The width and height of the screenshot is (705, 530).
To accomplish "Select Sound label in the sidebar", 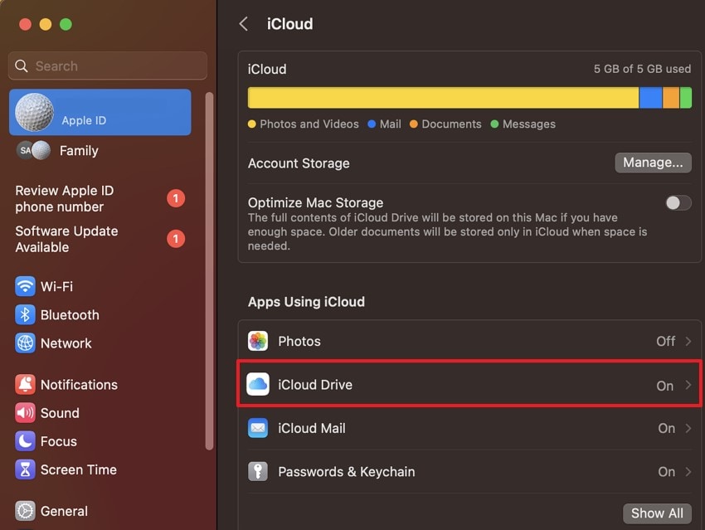I will (60, 413).
